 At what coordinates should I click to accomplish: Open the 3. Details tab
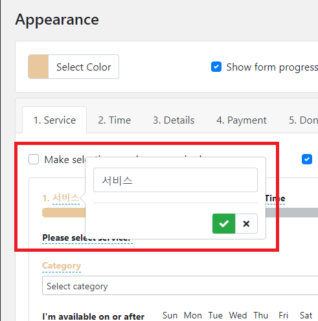point(174,120)
